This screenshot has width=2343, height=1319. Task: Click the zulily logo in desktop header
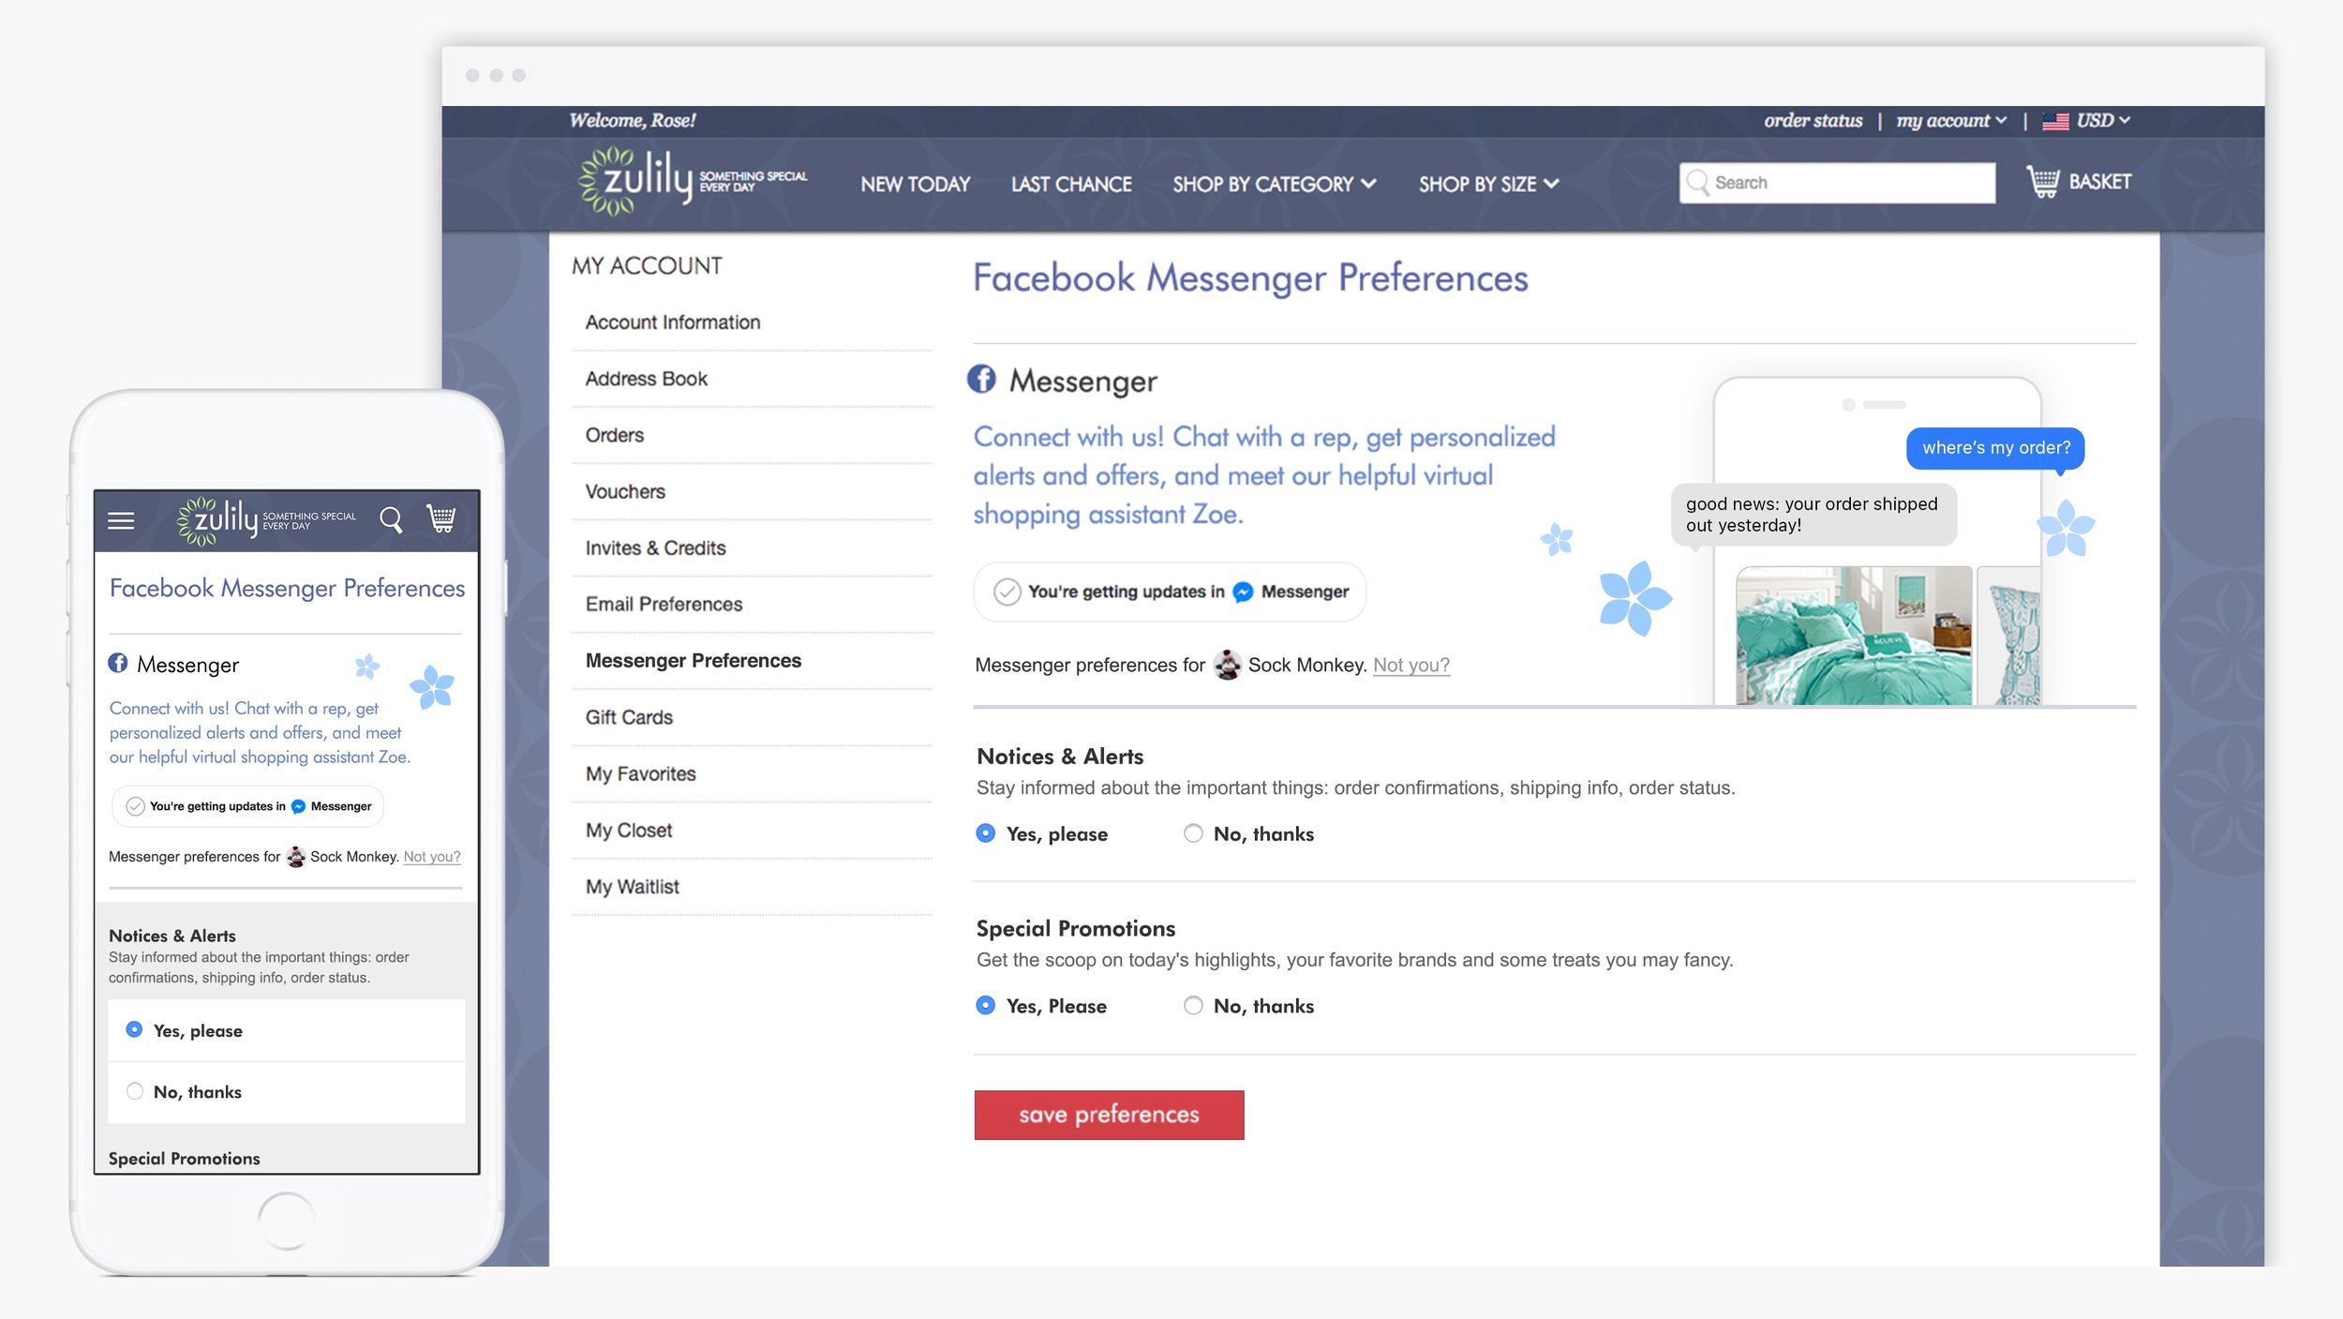point(693,181)
